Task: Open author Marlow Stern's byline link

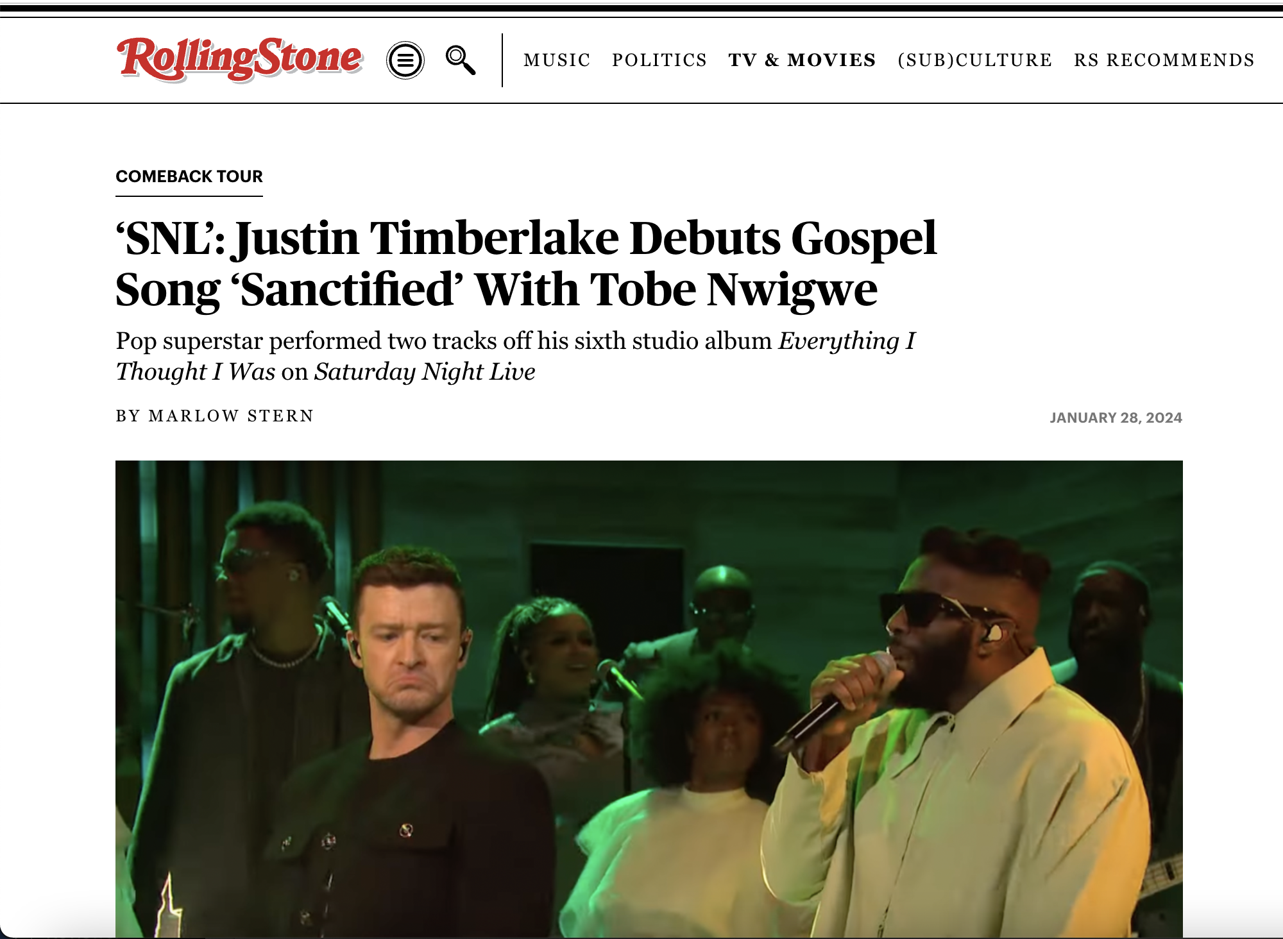Action: point(231,416)
